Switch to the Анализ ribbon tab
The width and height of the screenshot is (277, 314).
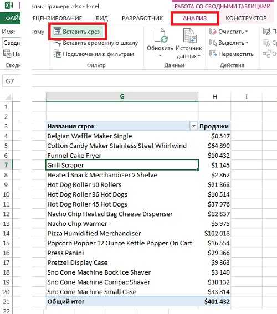click(194, 18)
